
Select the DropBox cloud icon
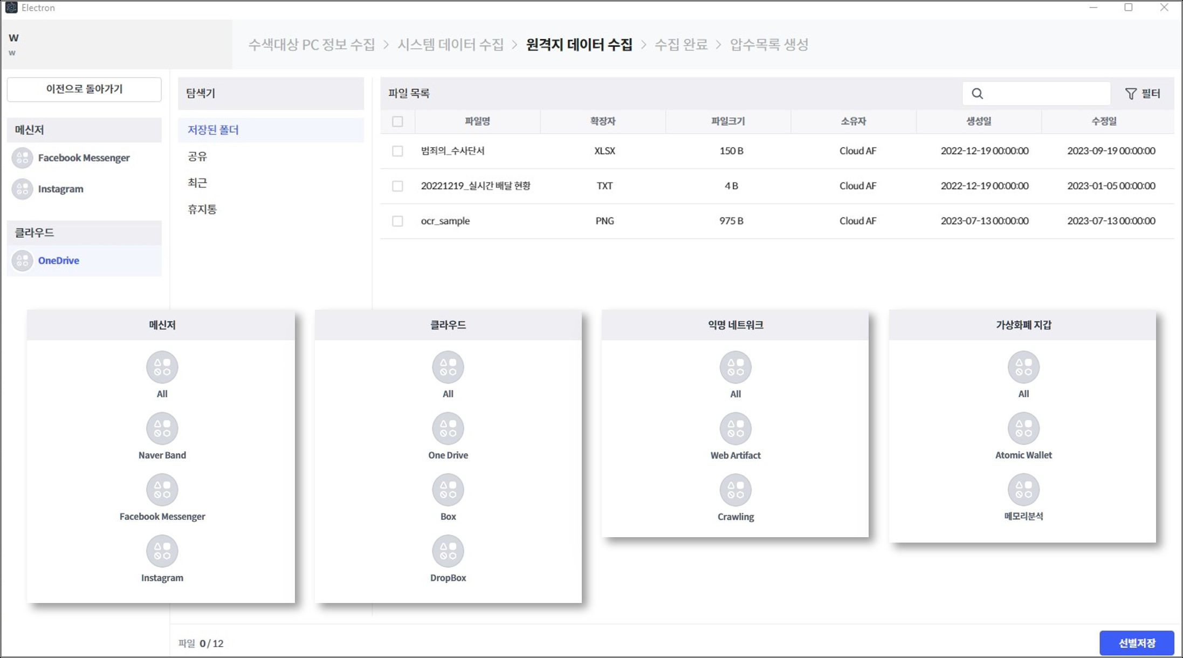[448, 551]
